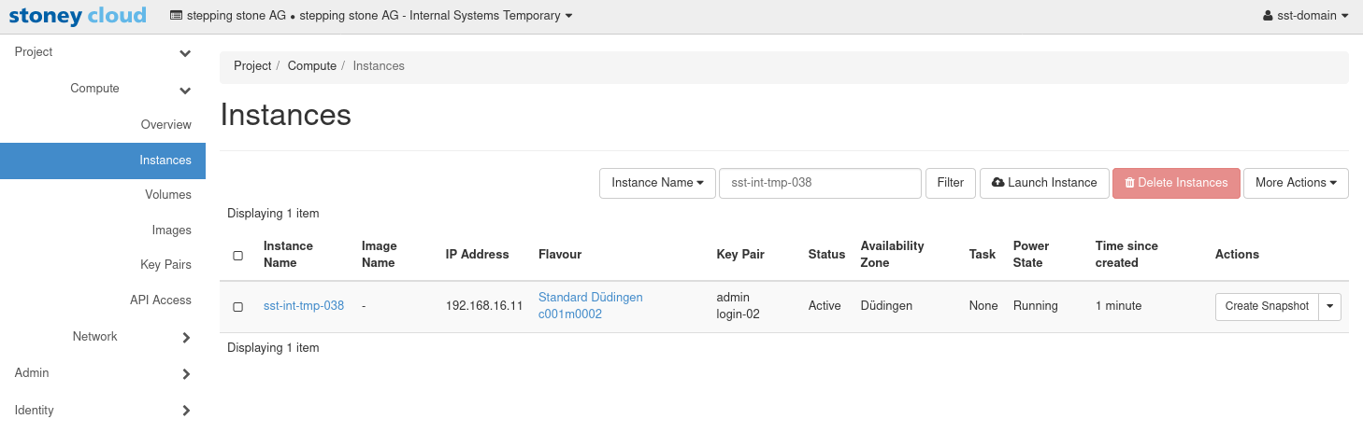
Task: Open Key Pairs from the sidebar
Action: tap(165, 265)
